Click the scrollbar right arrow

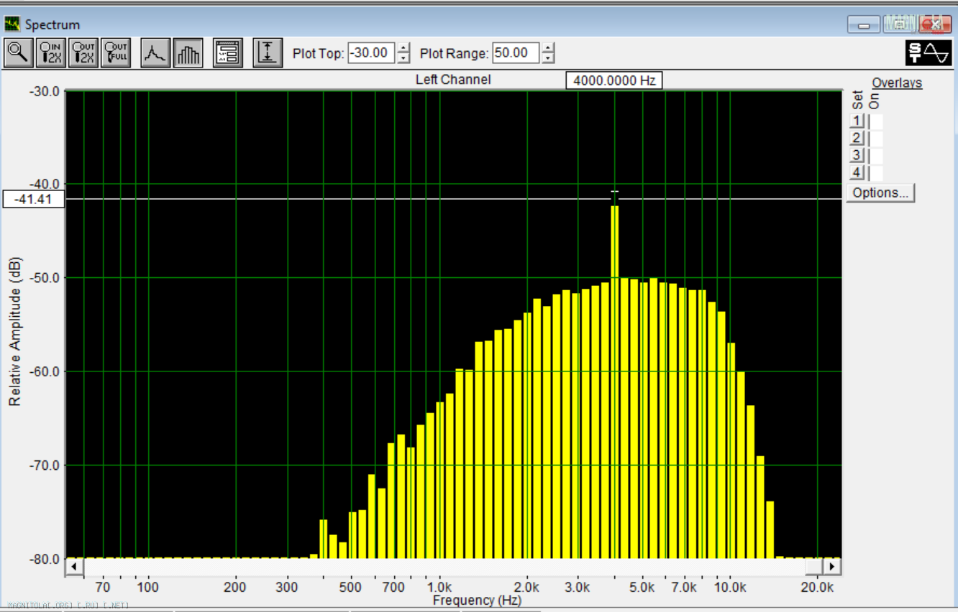pyautogui.click(x=832, y=567)
